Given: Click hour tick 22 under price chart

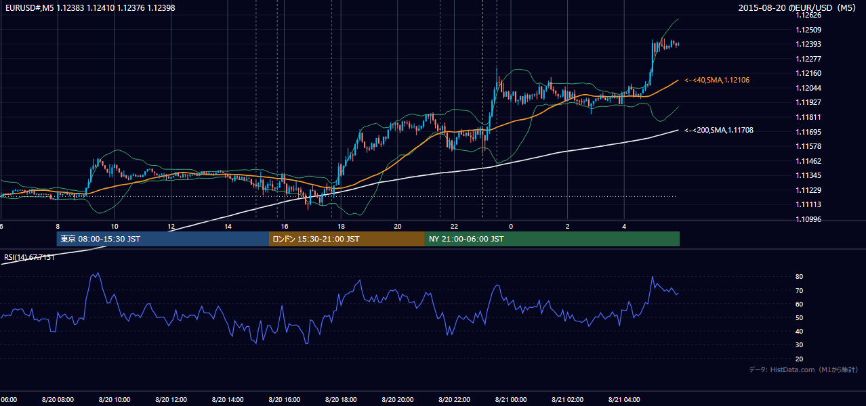Looking at the screenshot, I should [454, 226].
